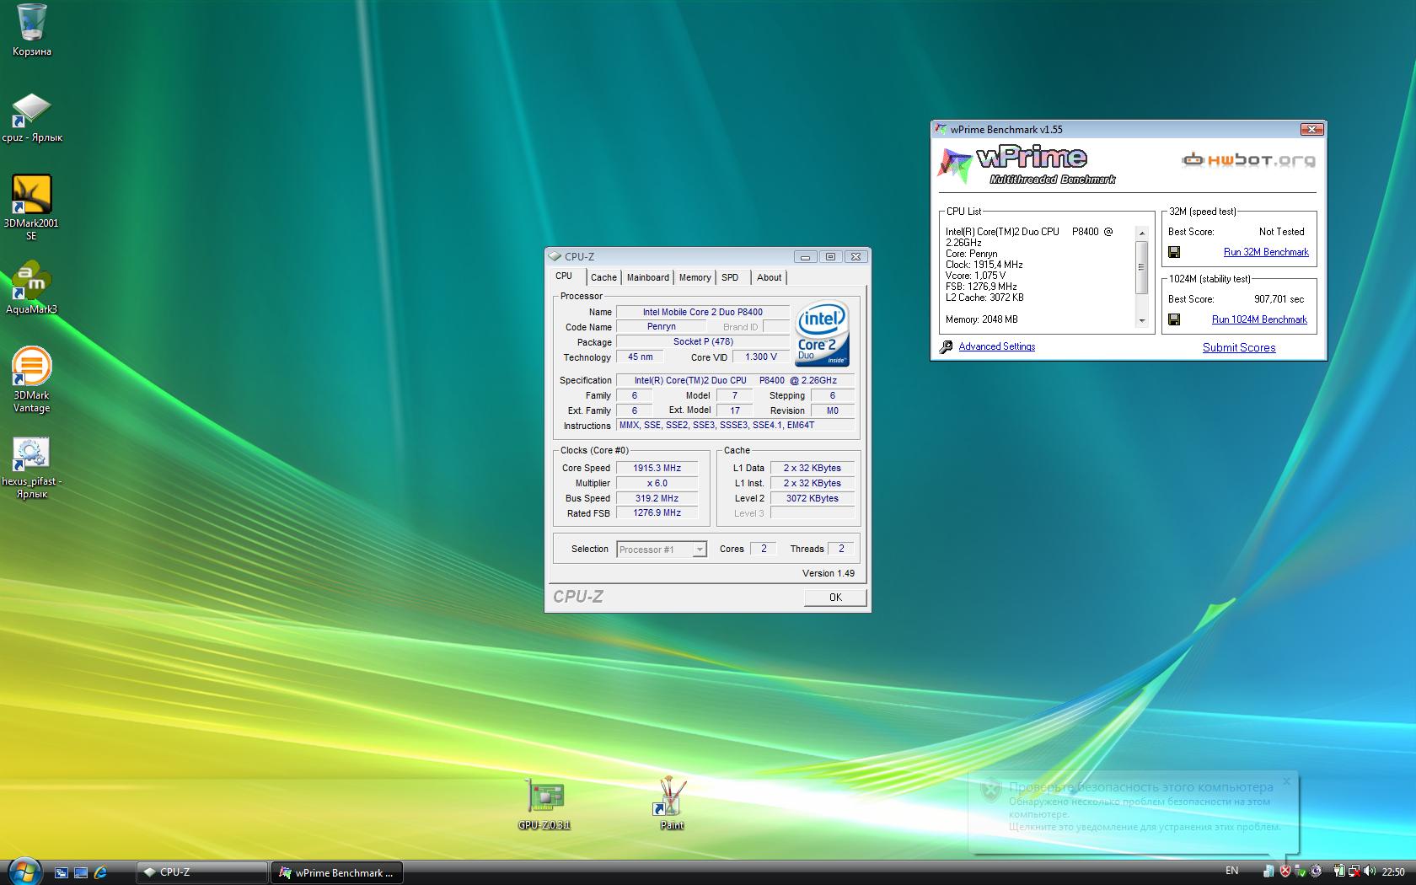Click the EN language indicator in the taskbar

coord(1231,871)
